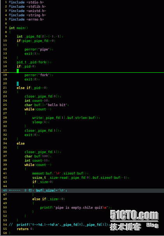Click the 'char buf[100]' line
164x236 pixels.
point(38,156)
